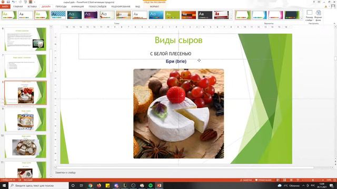Collapse the ribbon with the arrow
Screen dimensions: 337x189
[334, 23]
